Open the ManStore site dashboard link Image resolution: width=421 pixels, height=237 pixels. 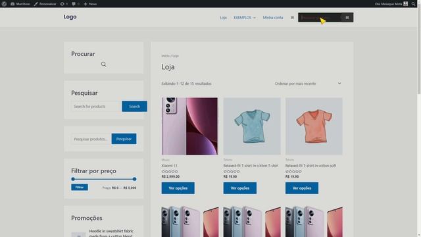coord(20,4)
